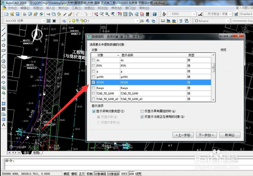Select the Hatch tool
Image resolution: width=253 pixels, height=176 pixels.
tap(4, 104)
